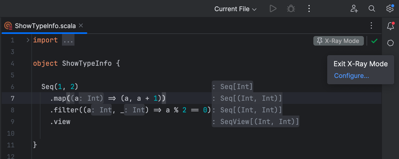The width and height of the screenshot is (399, 159).
Task: Open the Notifications bell panel
Action: point(390,26)
